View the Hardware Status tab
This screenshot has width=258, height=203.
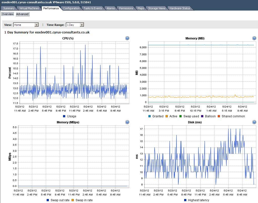pyautogui.click(x=180, y=8)
